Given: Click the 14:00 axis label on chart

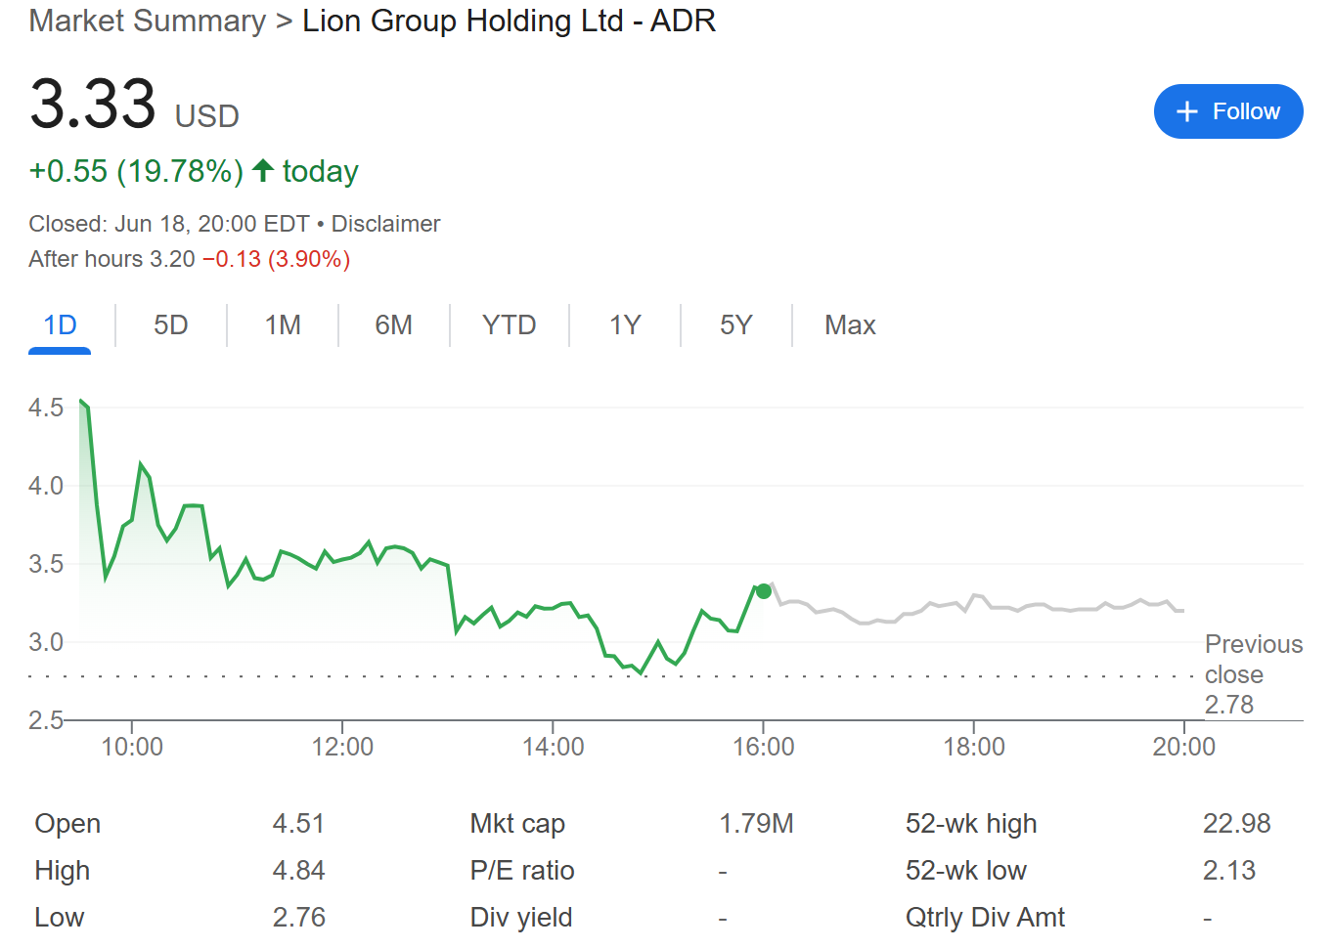Looking at the screenshot, I should tap(553, 747).
